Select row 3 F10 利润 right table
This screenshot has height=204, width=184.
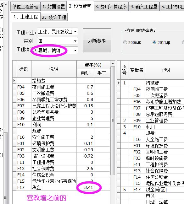tap(150, 127)
